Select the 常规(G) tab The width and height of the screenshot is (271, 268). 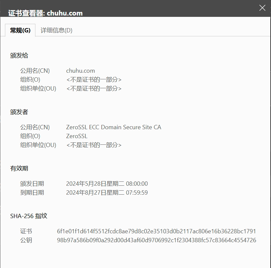pyautogui.click(x=20, y=30)
